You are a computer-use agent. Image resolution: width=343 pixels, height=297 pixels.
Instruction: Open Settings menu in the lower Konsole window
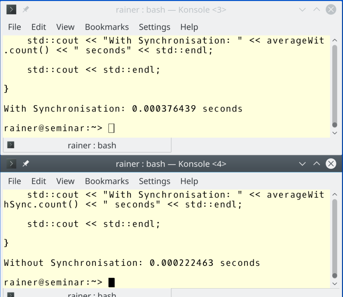click(x=154, y=181)
